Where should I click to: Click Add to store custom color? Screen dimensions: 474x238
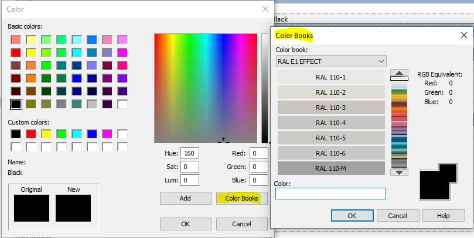tap(185, 198)
